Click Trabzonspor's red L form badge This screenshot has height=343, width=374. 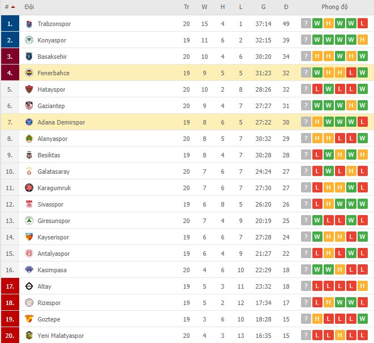(x=363, y=24)
